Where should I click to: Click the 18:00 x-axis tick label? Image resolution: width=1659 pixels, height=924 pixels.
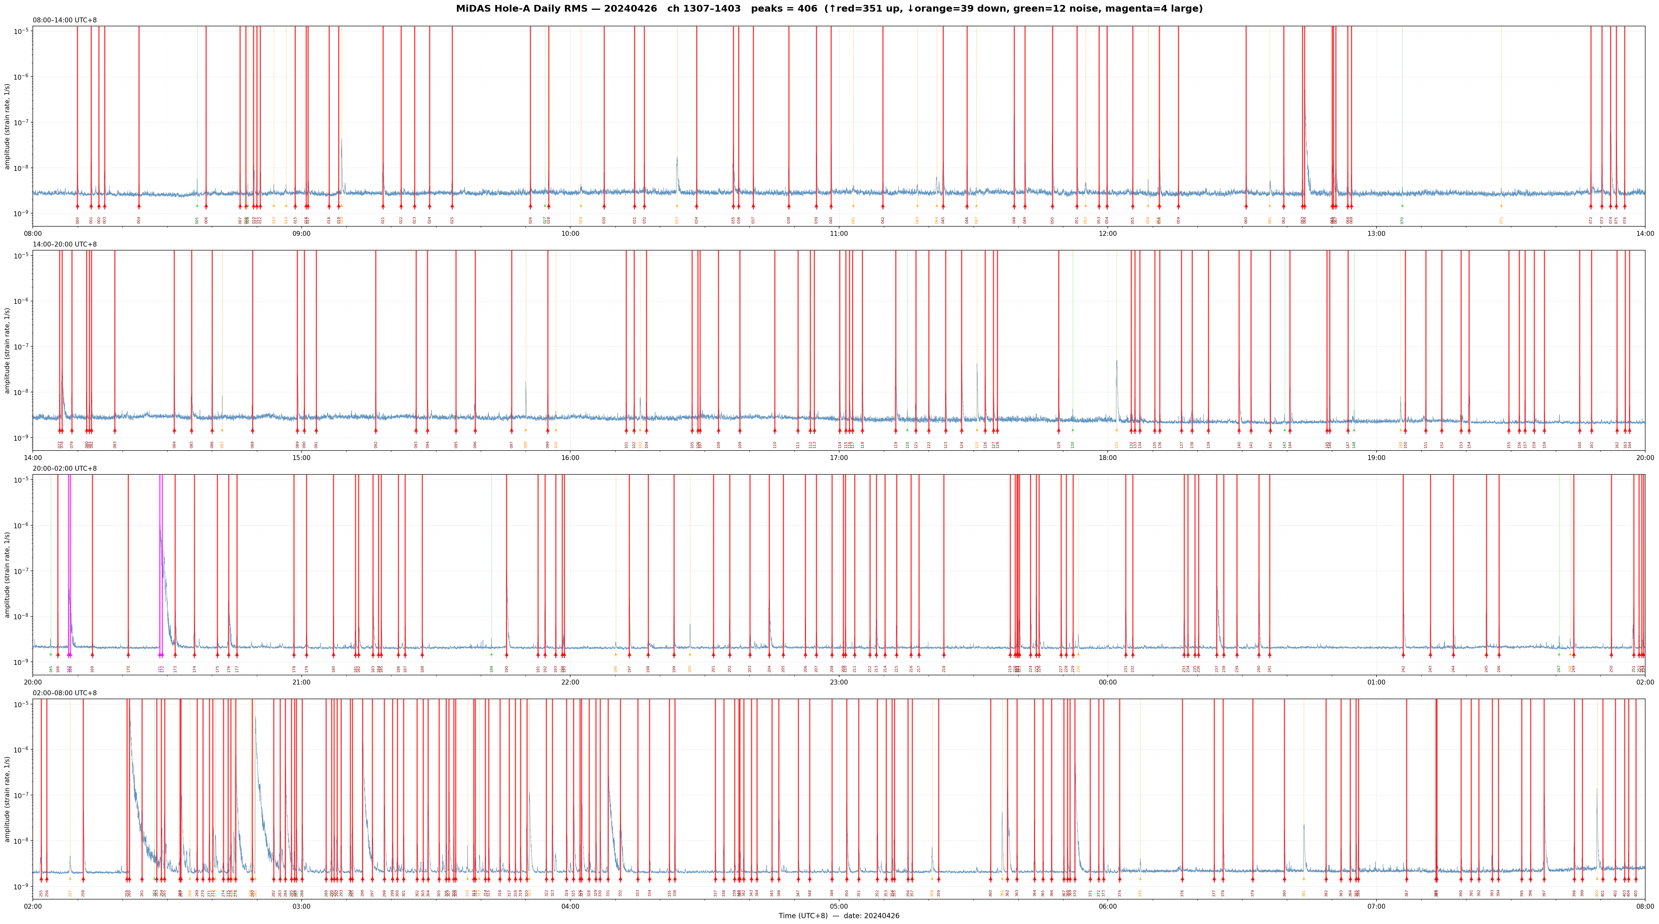(x=1108, y=458)
